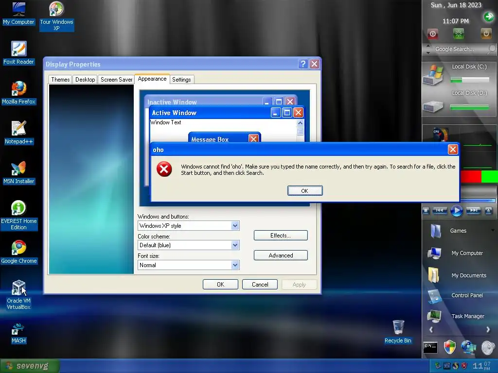The width and height of the screenshot is (498, 373).
Task: Switch to the Screen Saver tab
Action: 116,79
